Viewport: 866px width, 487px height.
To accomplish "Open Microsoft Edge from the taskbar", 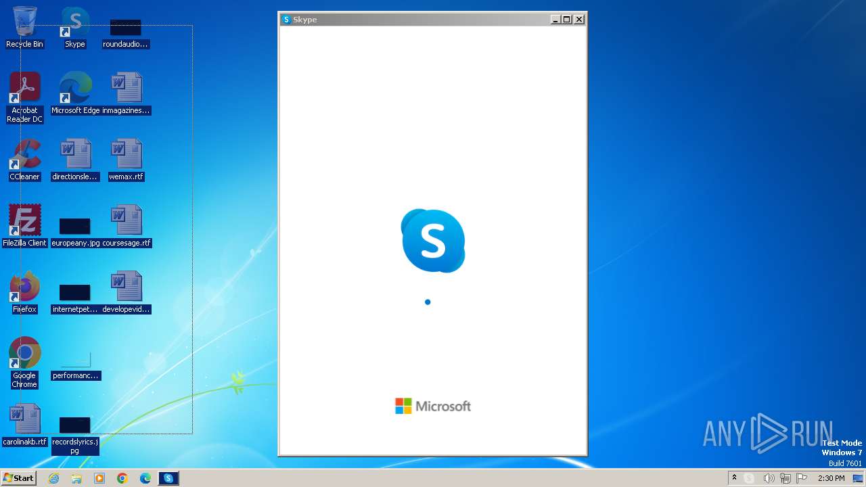I will (x=145, y=478).
